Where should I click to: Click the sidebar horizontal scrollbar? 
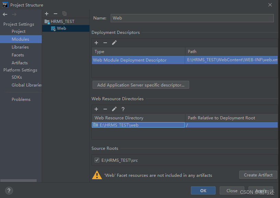coord(19,181)
